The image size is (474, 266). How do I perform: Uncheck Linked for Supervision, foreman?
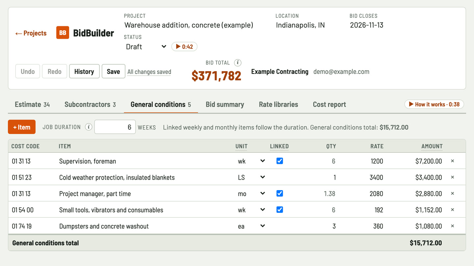[279, 161]
